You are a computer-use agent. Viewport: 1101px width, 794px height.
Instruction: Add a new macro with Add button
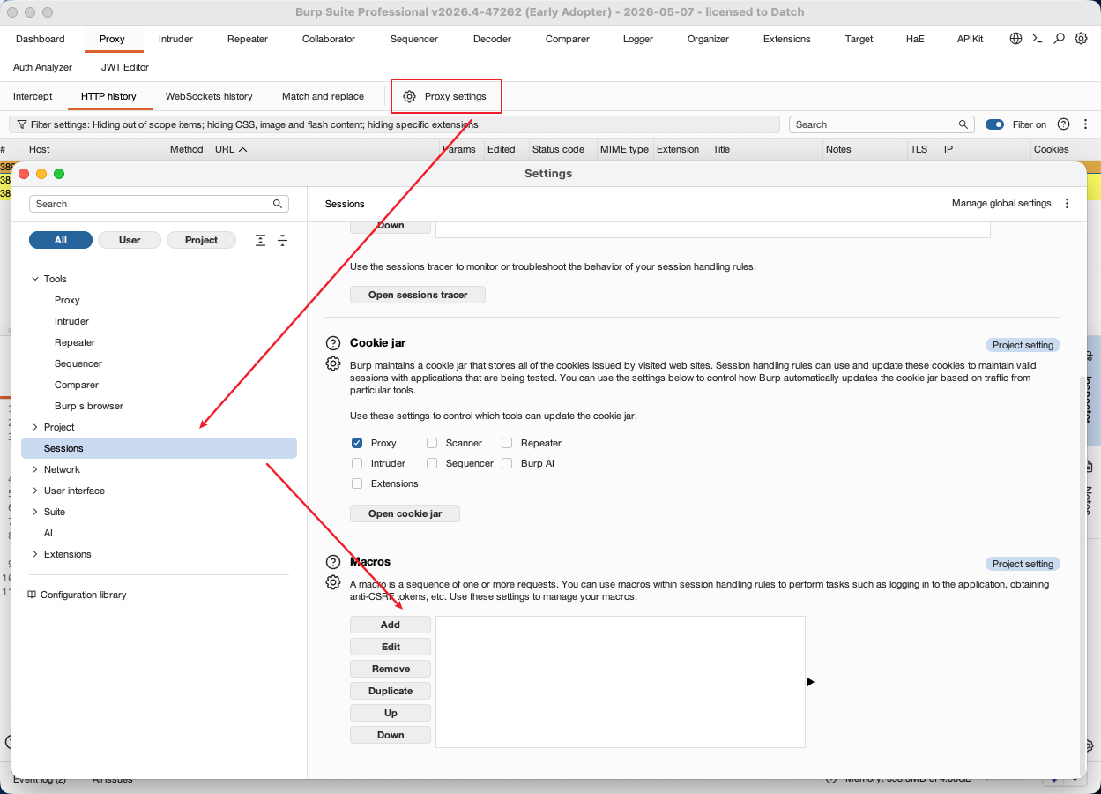(x=391, y=625)
